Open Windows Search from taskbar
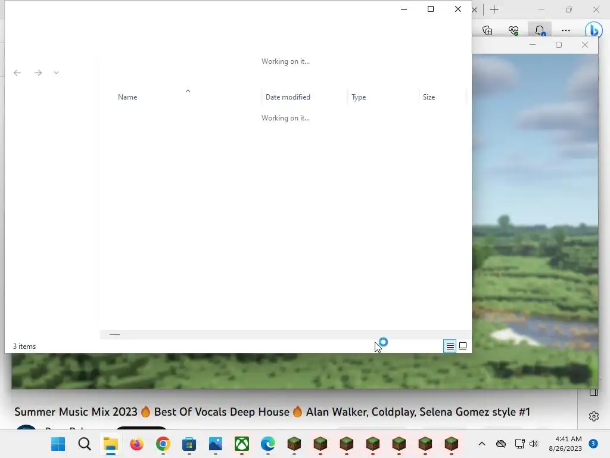610x458 pixels. tap(85, 444)
